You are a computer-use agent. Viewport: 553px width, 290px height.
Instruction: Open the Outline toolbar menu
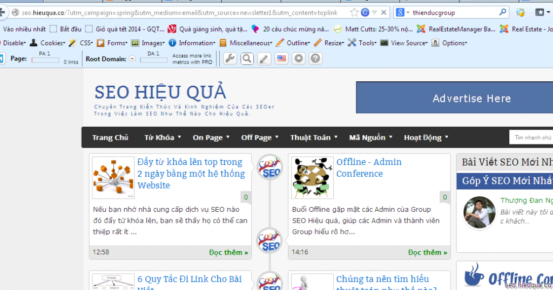pyautogui.click(x=293, y=43)
